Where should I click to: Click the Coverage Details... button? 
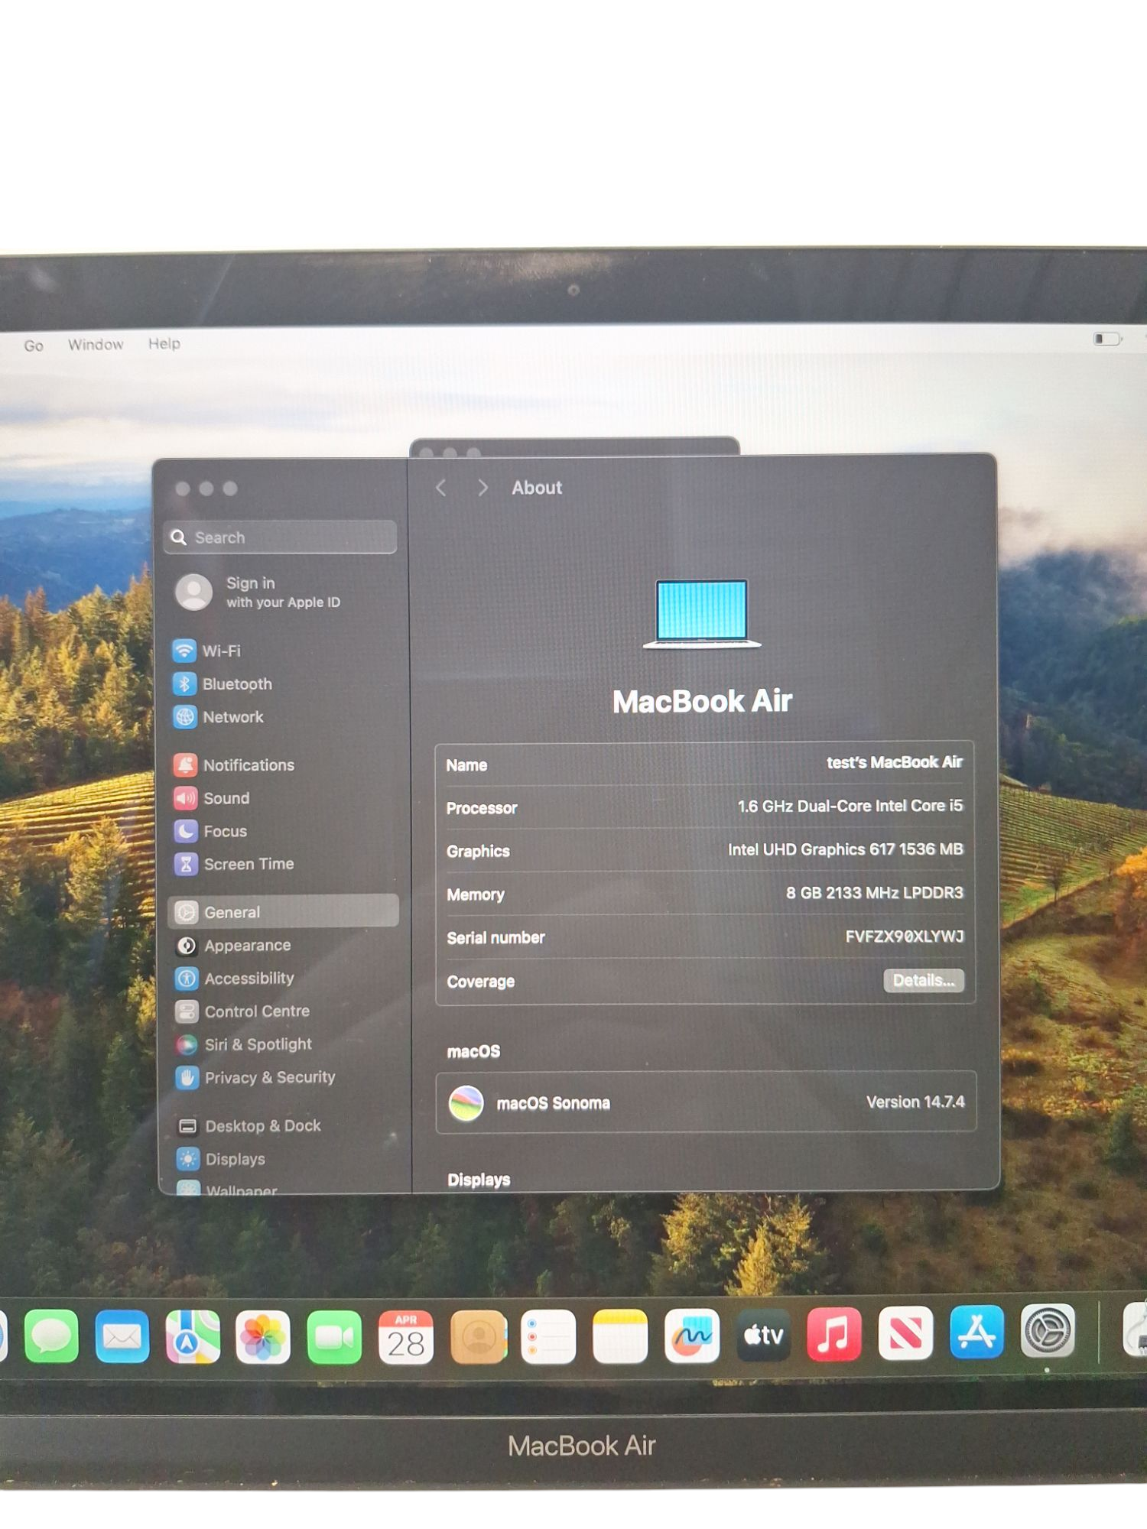pyautogui.click(x=924, y=980)
